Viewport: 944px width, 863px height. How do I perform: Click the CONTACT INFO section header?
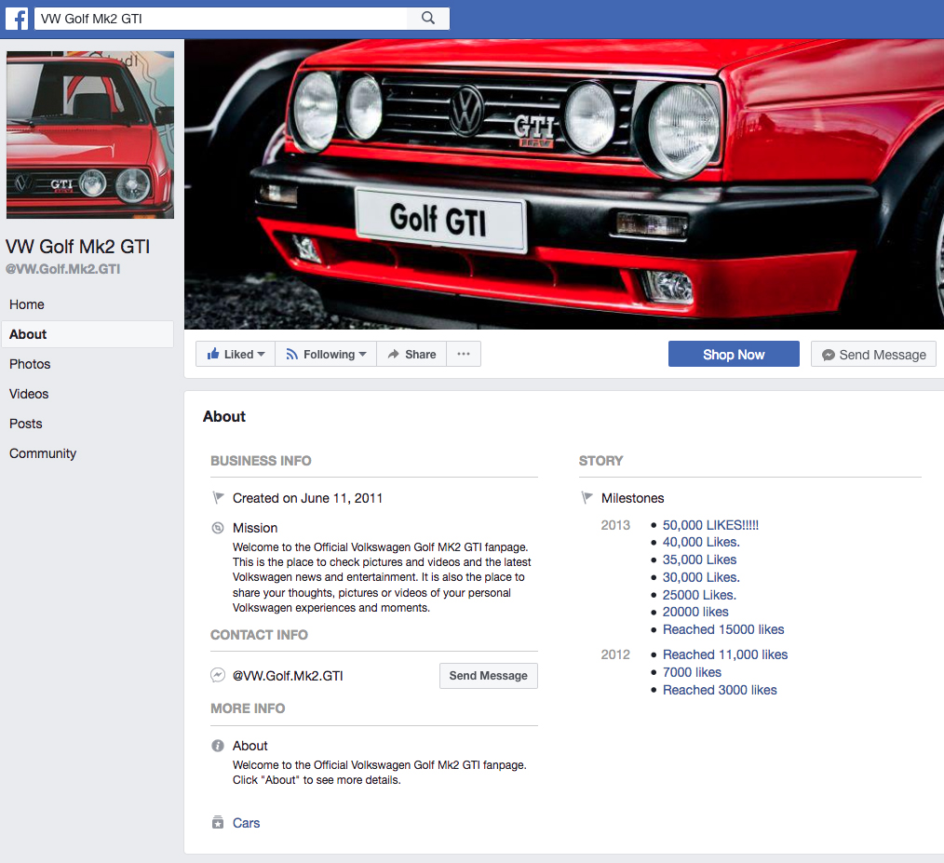259,635
